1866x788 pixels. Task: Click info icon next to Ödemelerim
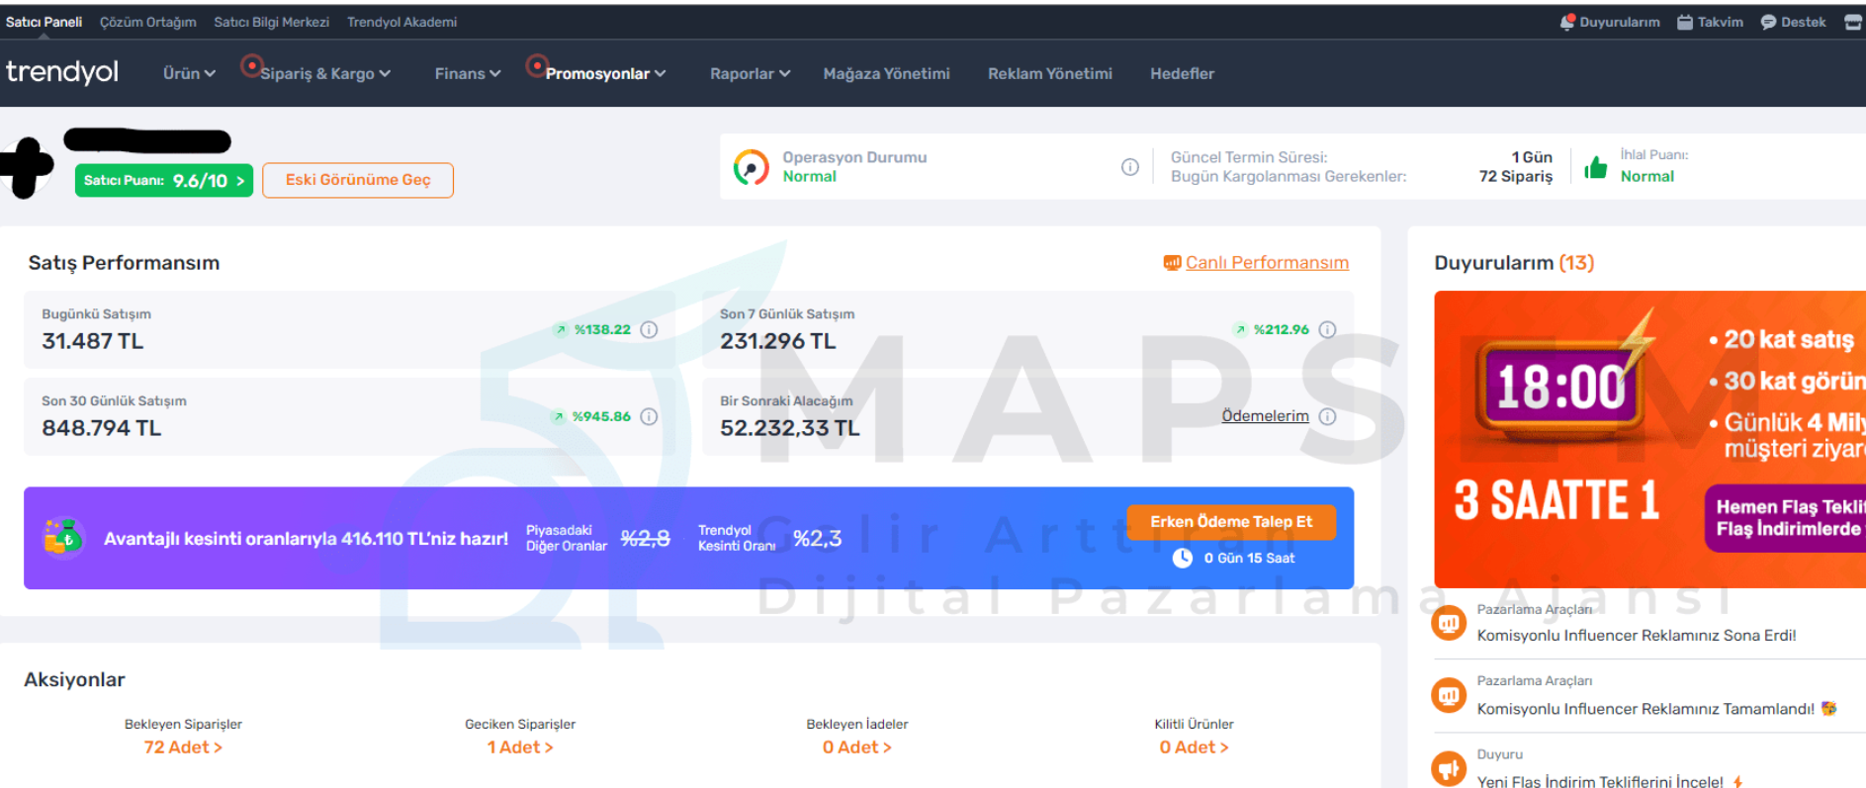[x=1327, y=416]
